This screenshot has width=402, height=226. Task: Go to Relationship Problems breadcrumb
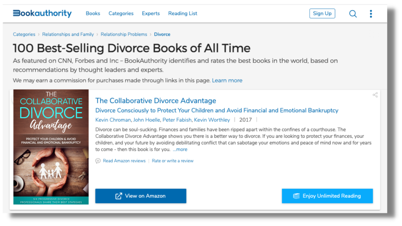pyautogui.click(x=124, y=35)
